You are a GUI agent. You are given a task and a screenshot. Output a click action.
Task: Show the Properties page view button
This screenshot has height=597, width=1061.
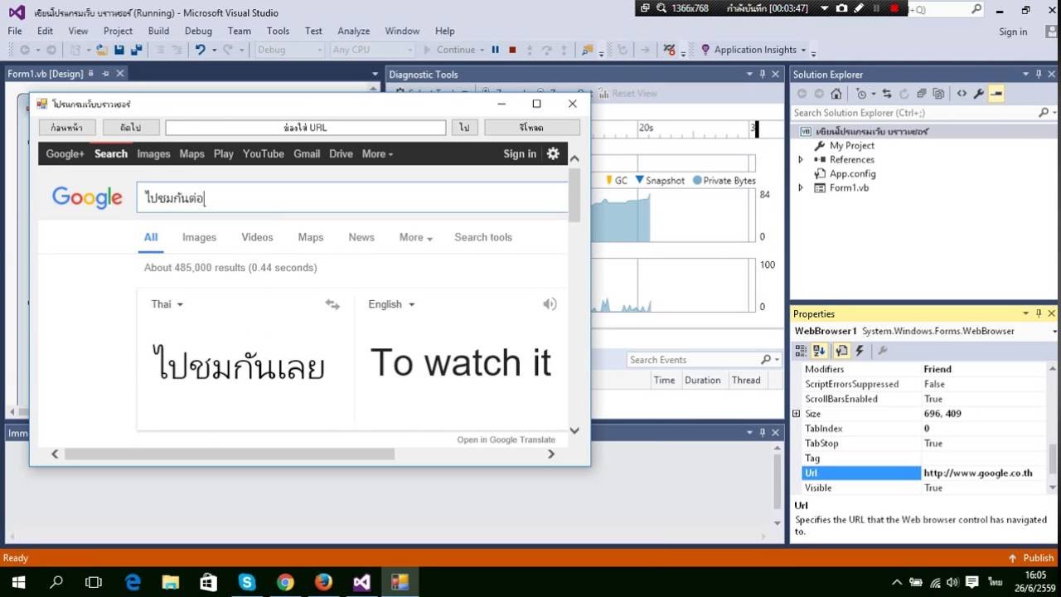tap(841, 351)
